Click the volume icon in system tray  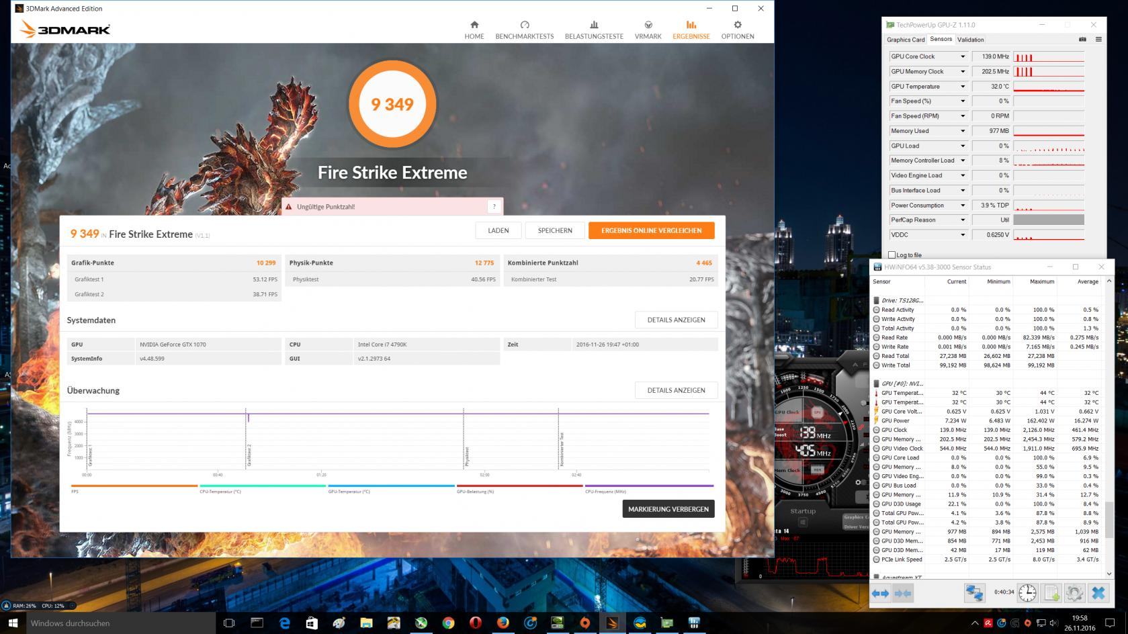point(1053,623)
